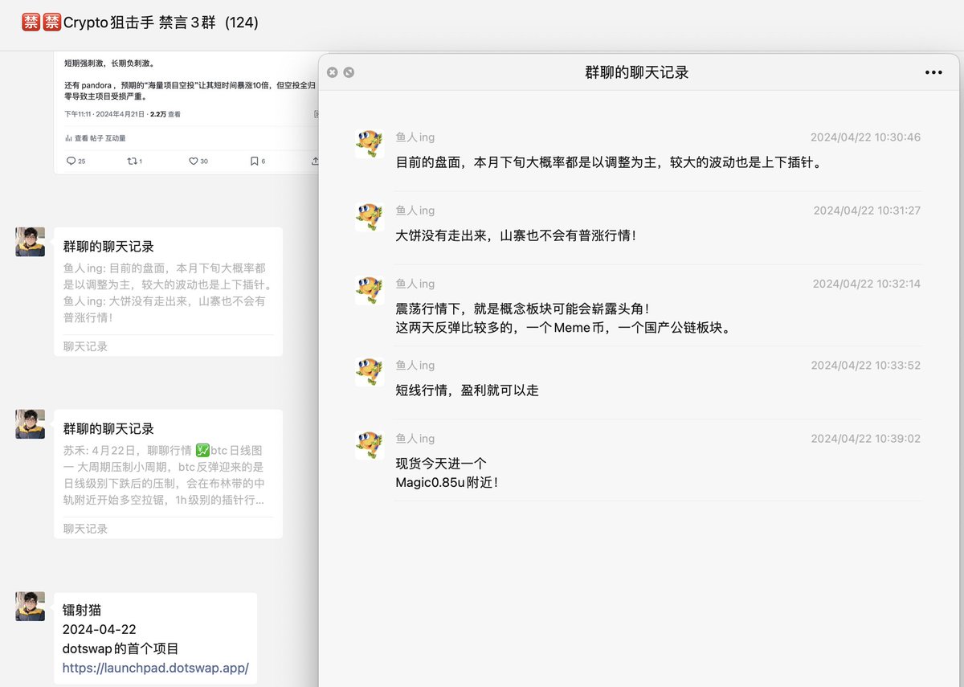The height and width of the screenshot is (687, 964).
Task: Close the 群聊的聊天记录 popup window
Action: [x=333, y=72]
